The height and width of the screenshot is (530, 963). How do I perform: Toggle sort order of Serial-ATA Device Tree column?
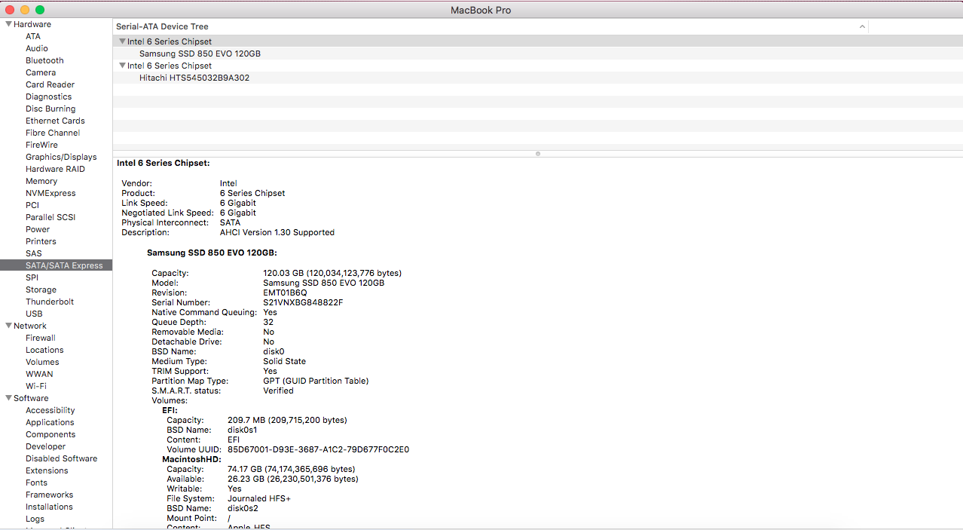[x=862, y=26]
